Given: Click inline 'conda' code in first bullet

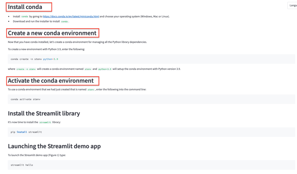Looking at the screenshot, I should tap(25, 16).
